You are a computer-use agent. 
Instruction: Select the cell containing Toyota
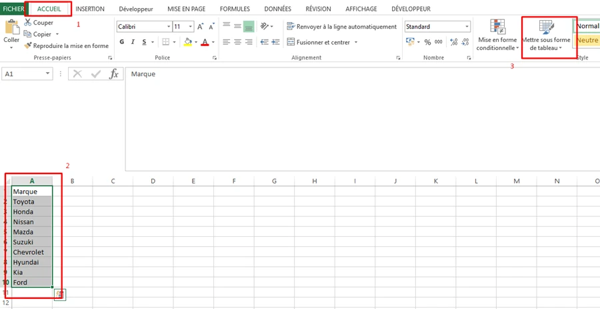[31, 202]
